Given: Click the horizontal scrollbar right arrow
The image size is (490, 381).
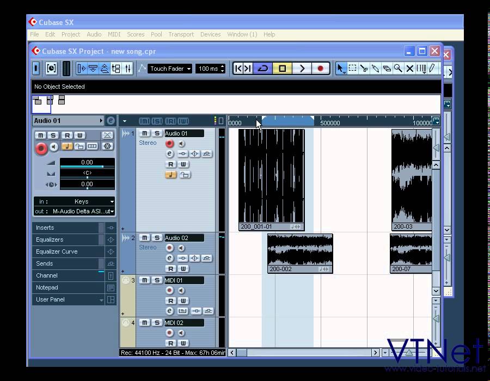Looking at the screenshot, I should pos(375,353).
